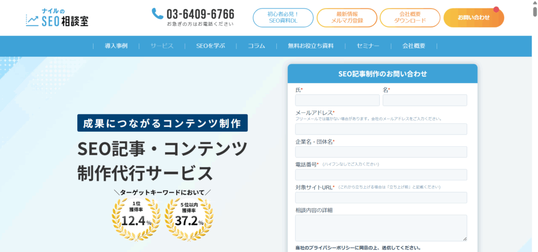
Task: Expand the サービス navigation menu
Action: (x=162, y=46)
